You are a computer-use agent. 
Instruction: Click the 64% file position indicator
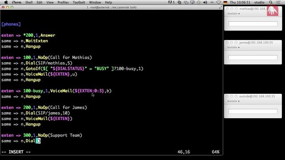pyautogui.click(x=216, y=152)
